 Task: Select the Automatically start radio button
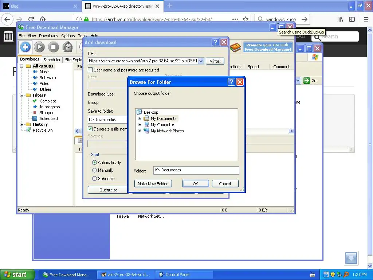coord(94,162)
